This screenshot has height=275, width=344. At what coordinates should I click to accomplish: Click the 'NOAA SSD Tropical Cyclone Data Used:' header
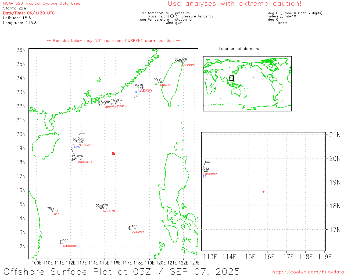[42, 3]
